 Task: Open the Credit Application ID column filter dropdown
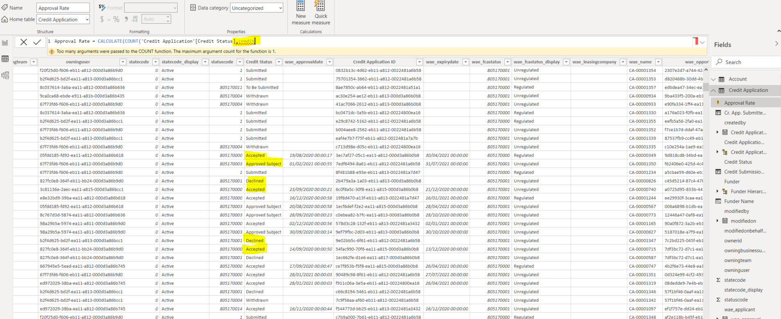[419, 62]
